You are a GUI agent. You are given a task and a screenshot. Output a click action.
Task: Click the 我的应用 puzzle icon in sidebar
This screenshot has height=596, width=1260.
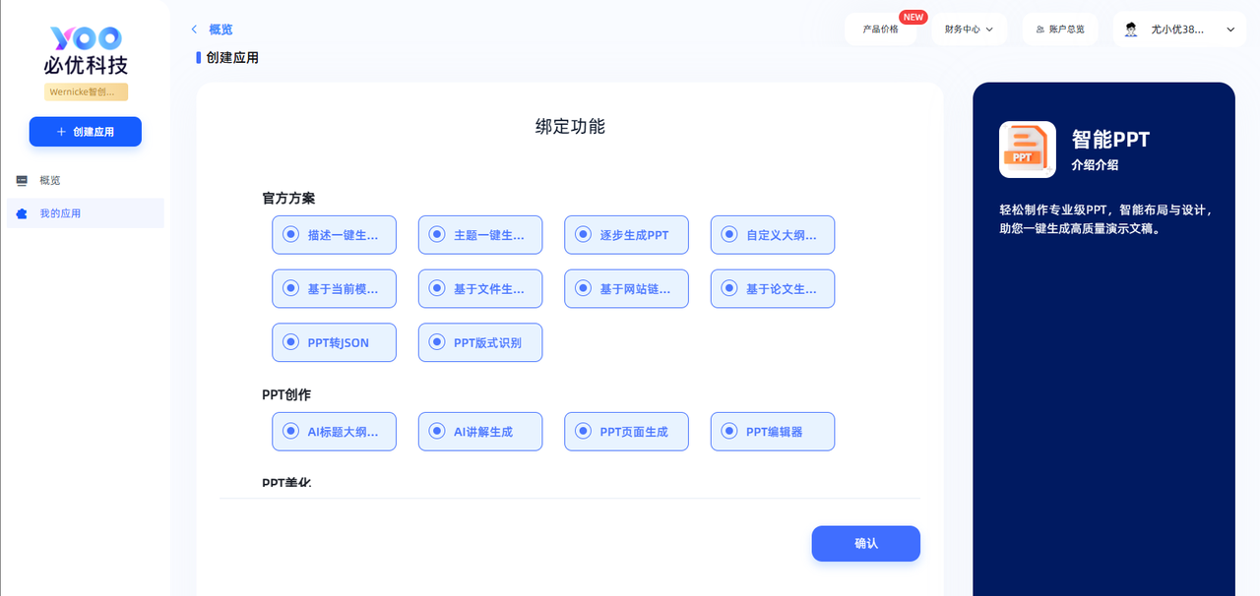22,213
